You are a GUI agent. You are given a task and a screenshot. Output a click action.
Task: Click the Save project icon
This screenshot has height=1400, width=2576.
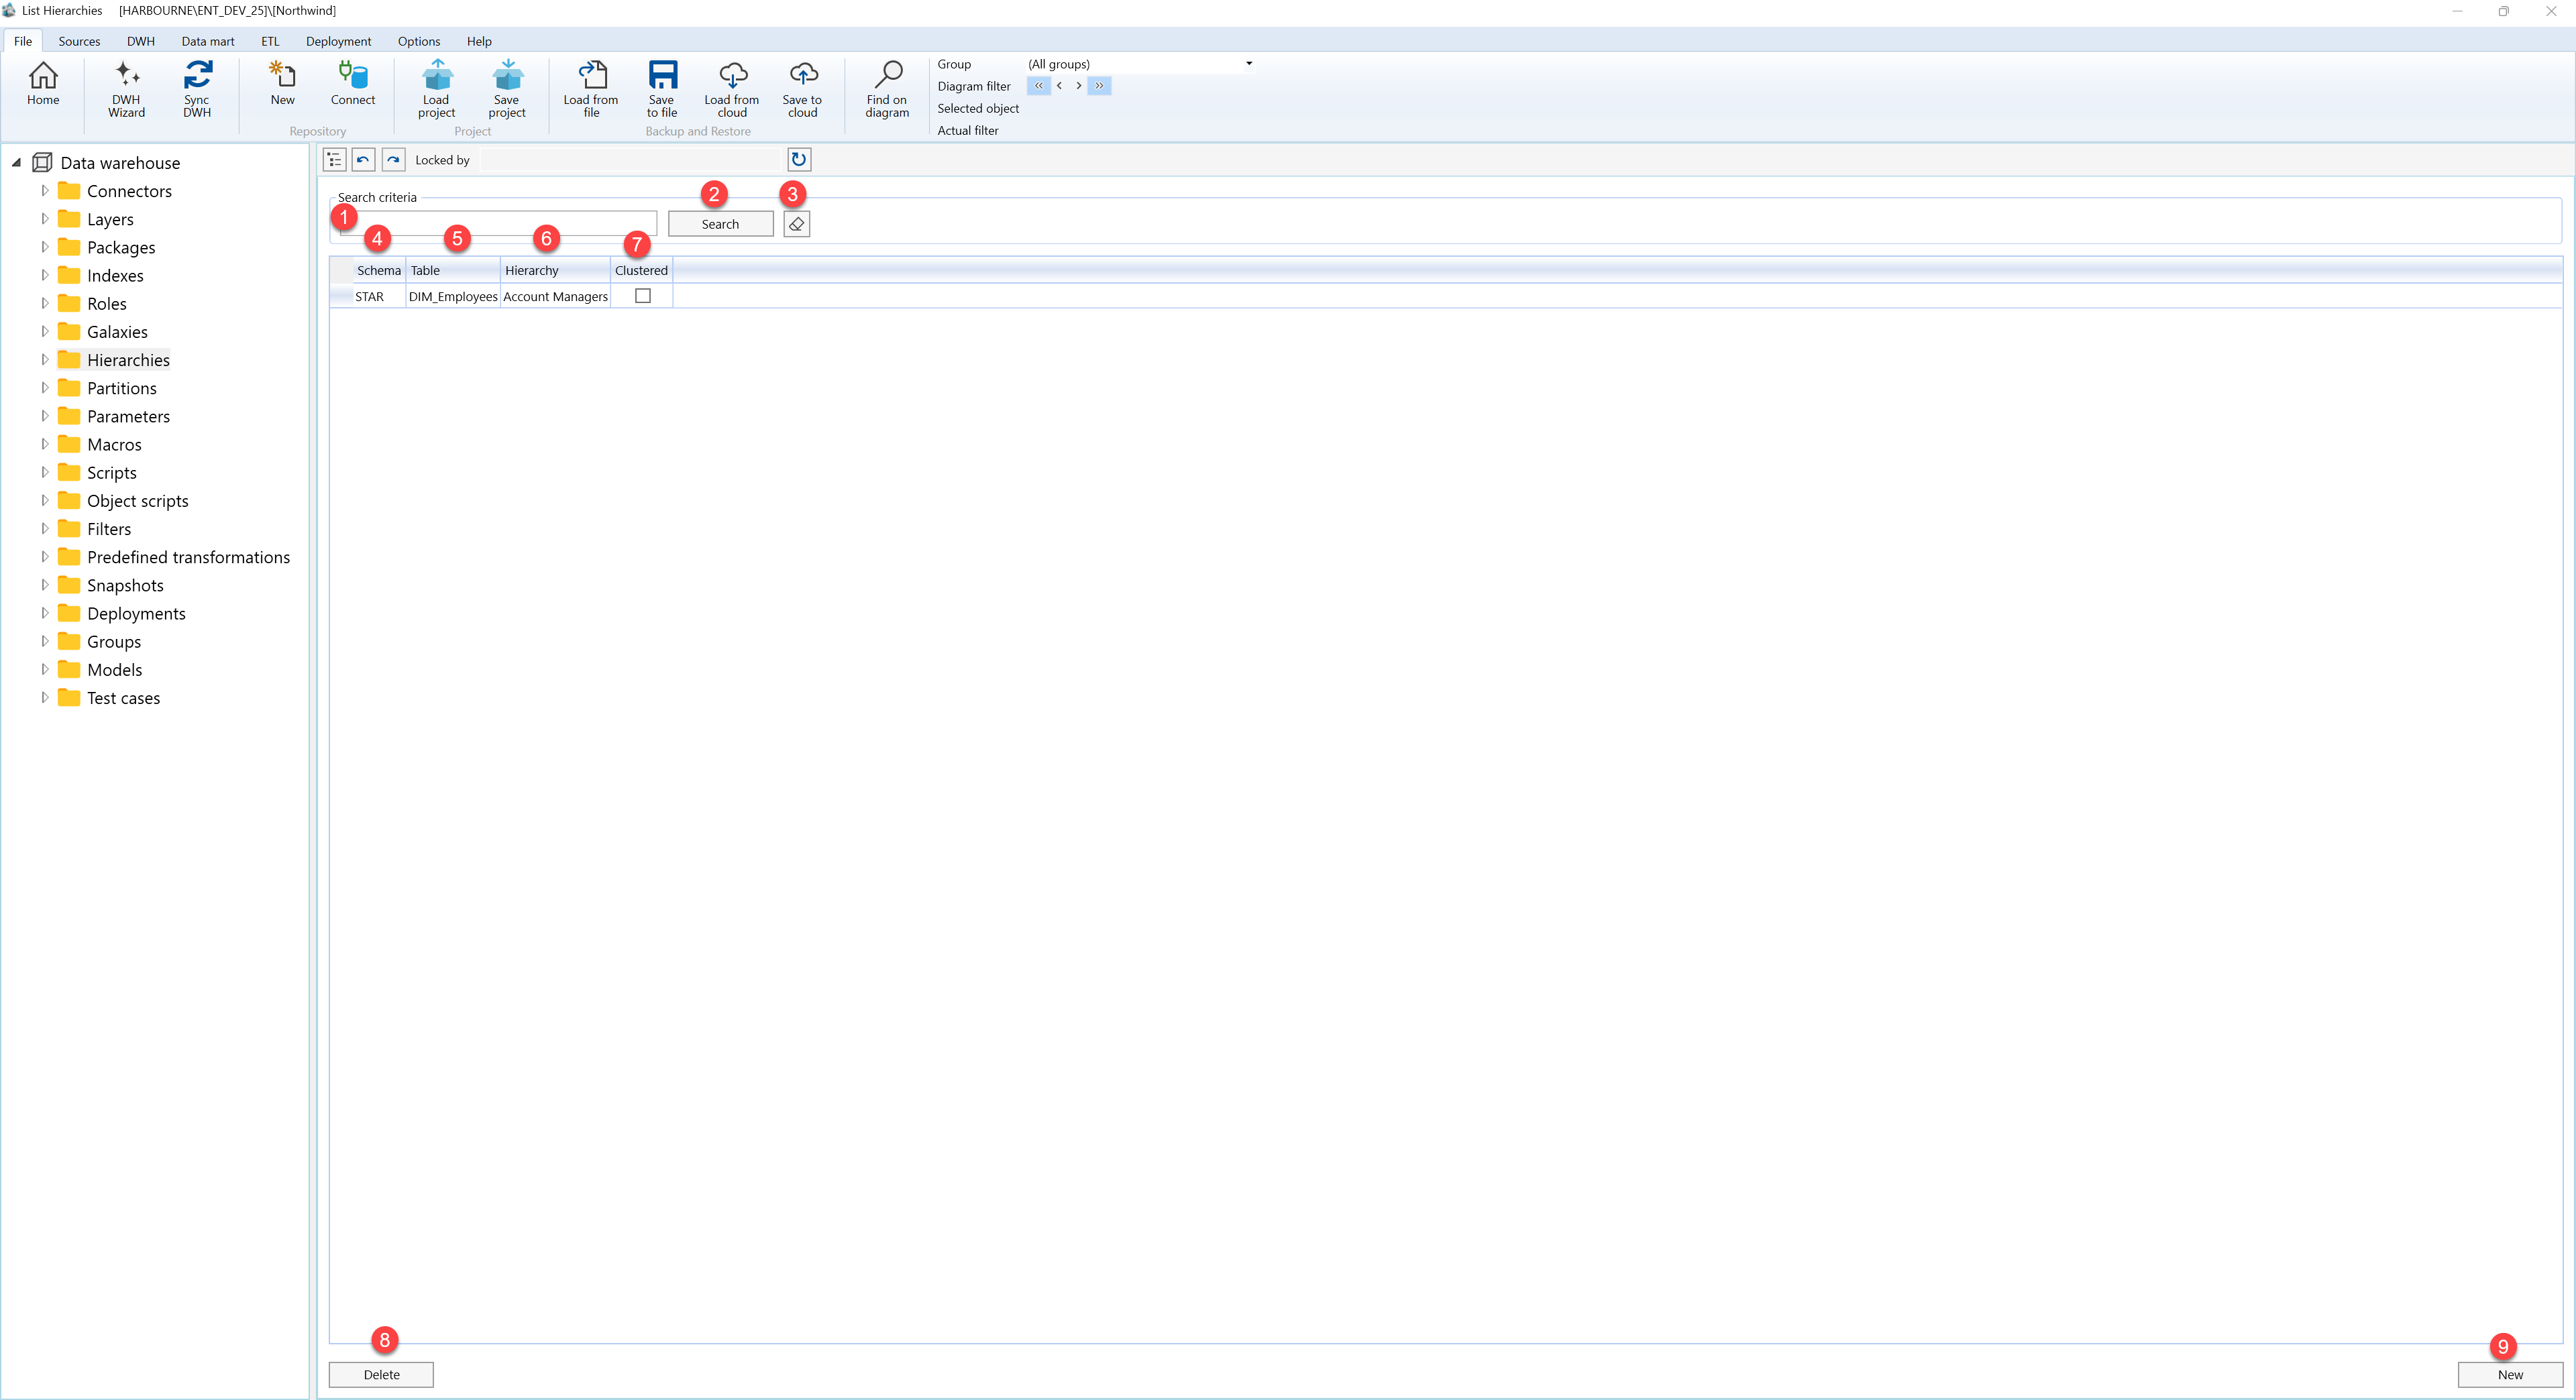point(507,90)
